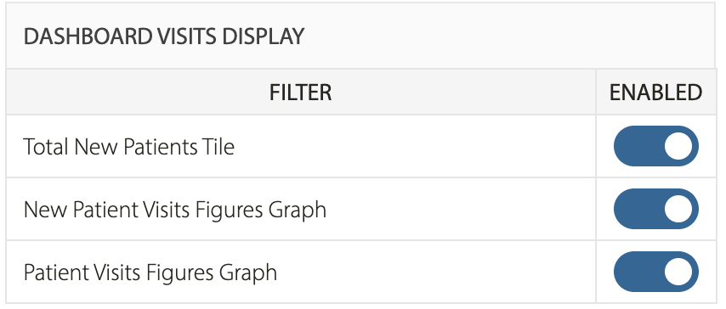
Task: Click the white knob on New Patient Visits toggle
Action: [x=678, y=209]
